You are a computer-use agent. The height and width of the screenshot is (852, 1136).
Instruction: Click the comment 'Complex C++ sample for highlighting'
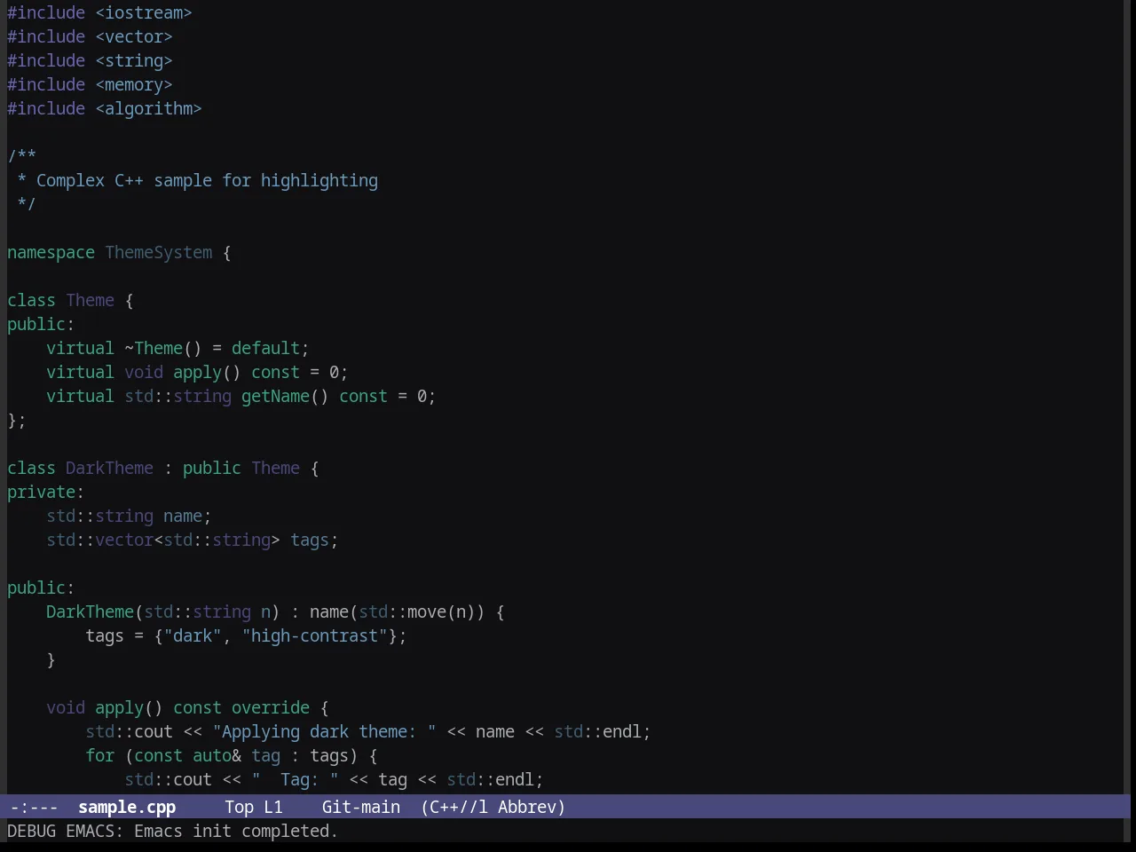coord(207,180)
